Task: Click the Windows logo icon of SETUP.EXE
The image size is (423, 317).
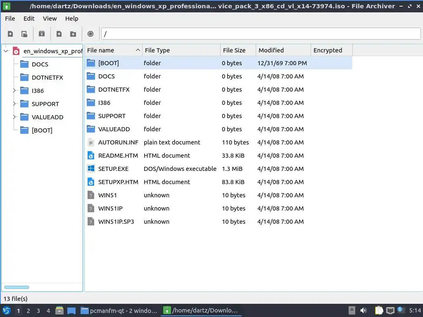Action: click(91, 169)
